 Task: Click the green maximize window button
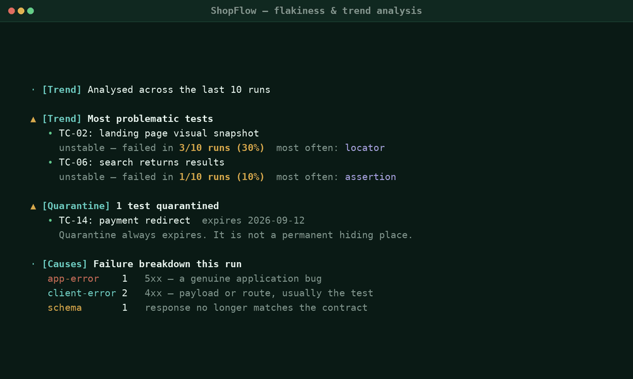coord(30,11)
